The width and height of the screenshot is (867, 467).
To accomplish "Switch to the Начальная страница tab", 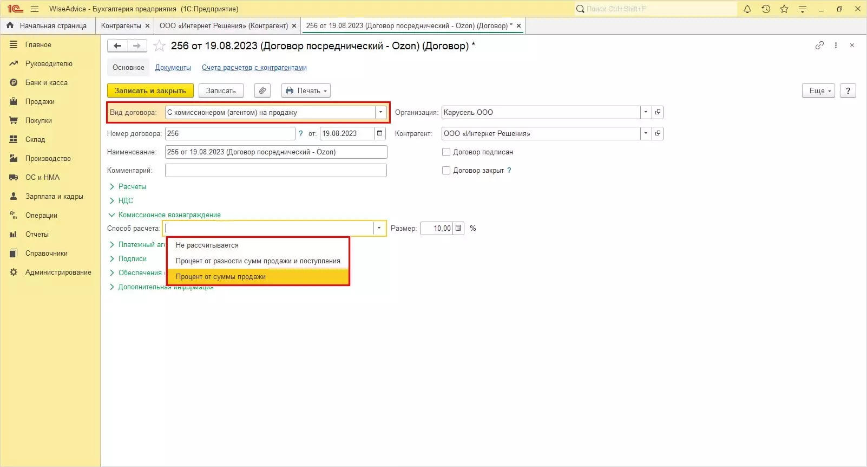I will pos(48,25).
